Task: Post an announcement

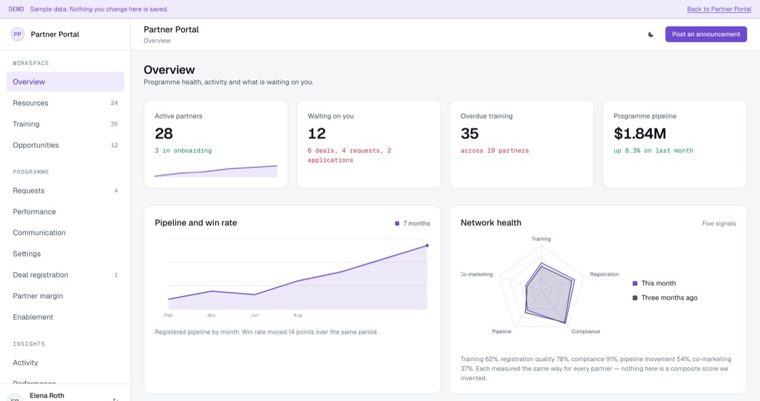Action: coord(706,35)
